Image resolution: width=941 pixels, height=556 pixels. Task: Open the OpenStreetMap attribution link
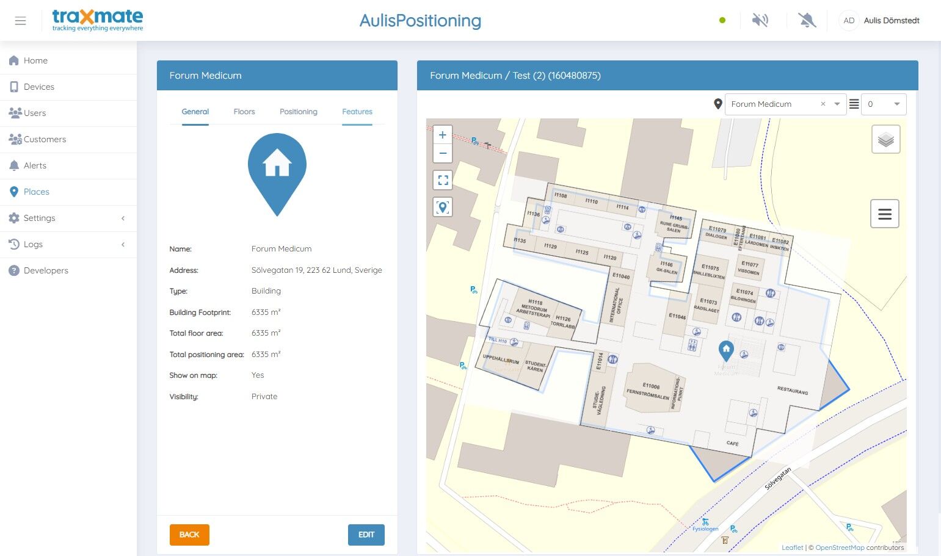(840, 547)
